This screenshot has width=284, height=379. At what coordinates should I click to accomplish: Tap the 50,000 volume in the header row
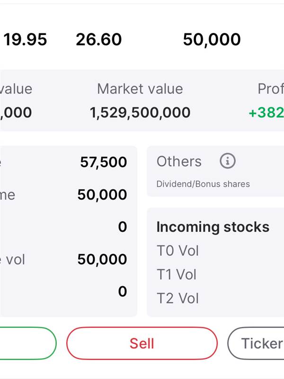point(212,39)
